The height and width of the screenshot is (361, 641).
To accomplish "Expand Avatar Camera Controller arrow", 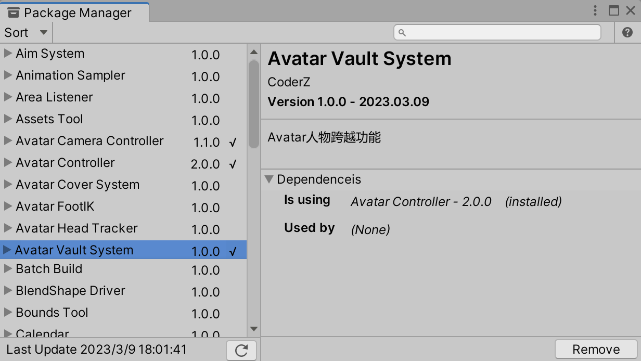I will click(8, 140).
